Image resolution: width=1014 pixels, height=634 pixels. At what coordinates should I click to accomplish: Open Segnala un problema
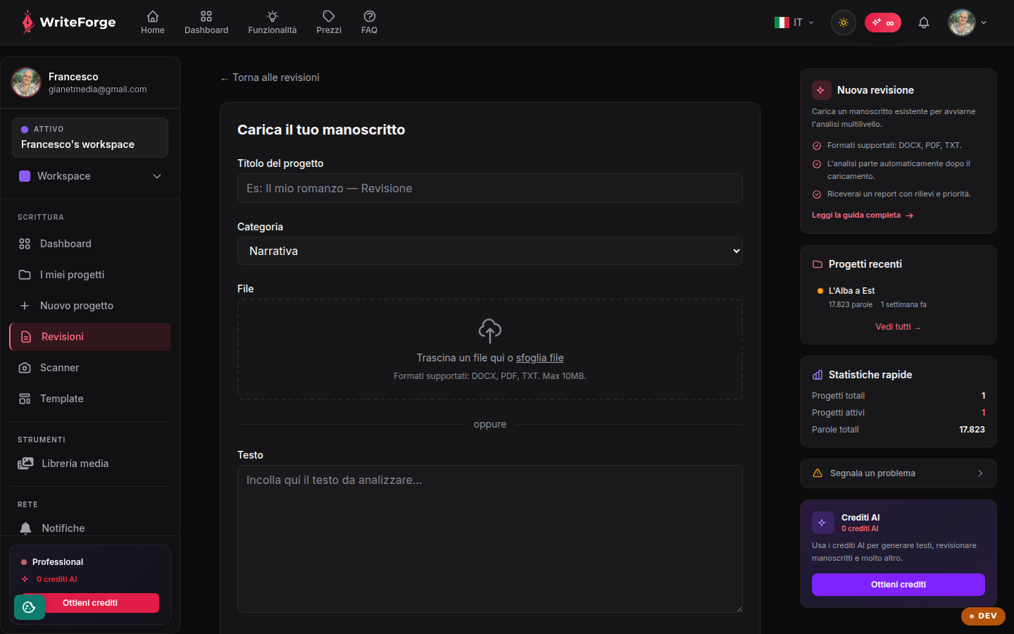(x=899, y=473)
